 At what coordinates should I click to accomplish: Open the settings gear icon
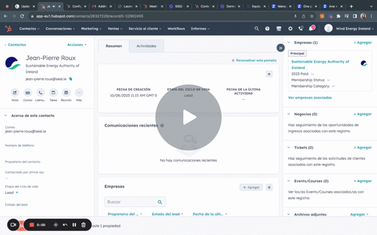(x=290, y=29)
